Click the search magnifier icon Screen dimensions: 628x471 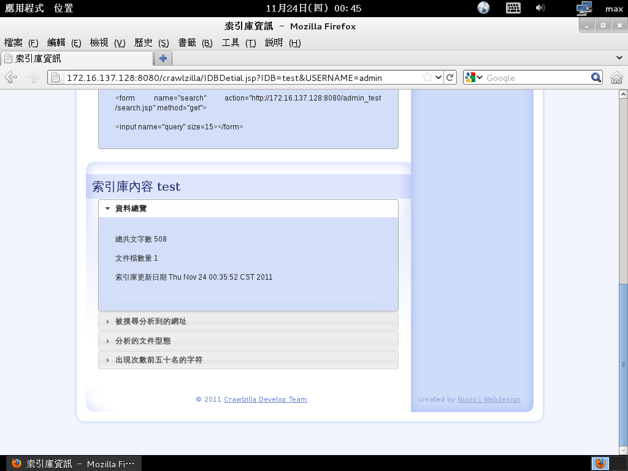tap(595, 78)
